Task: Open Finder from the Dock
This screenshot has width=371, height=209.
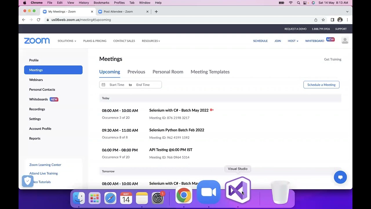Action: click(79, 198)
